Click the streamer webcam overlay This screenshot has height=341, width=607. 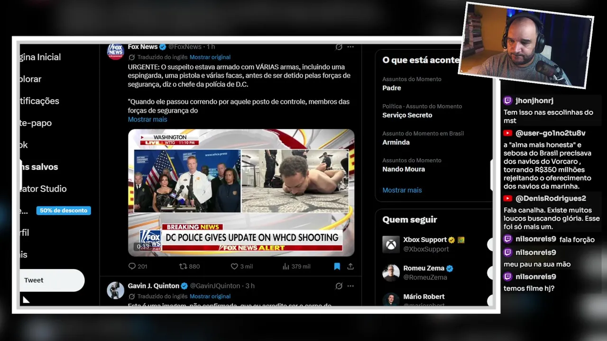click(x=526, y=45)
